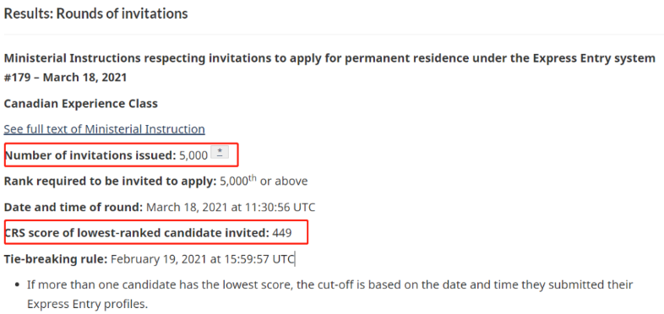The height and width of the screenshot is (314, 664).
Task: Click the 'February 19, 2021 at 15:59:57 UTC' text
Action: (x=203, y=258)
